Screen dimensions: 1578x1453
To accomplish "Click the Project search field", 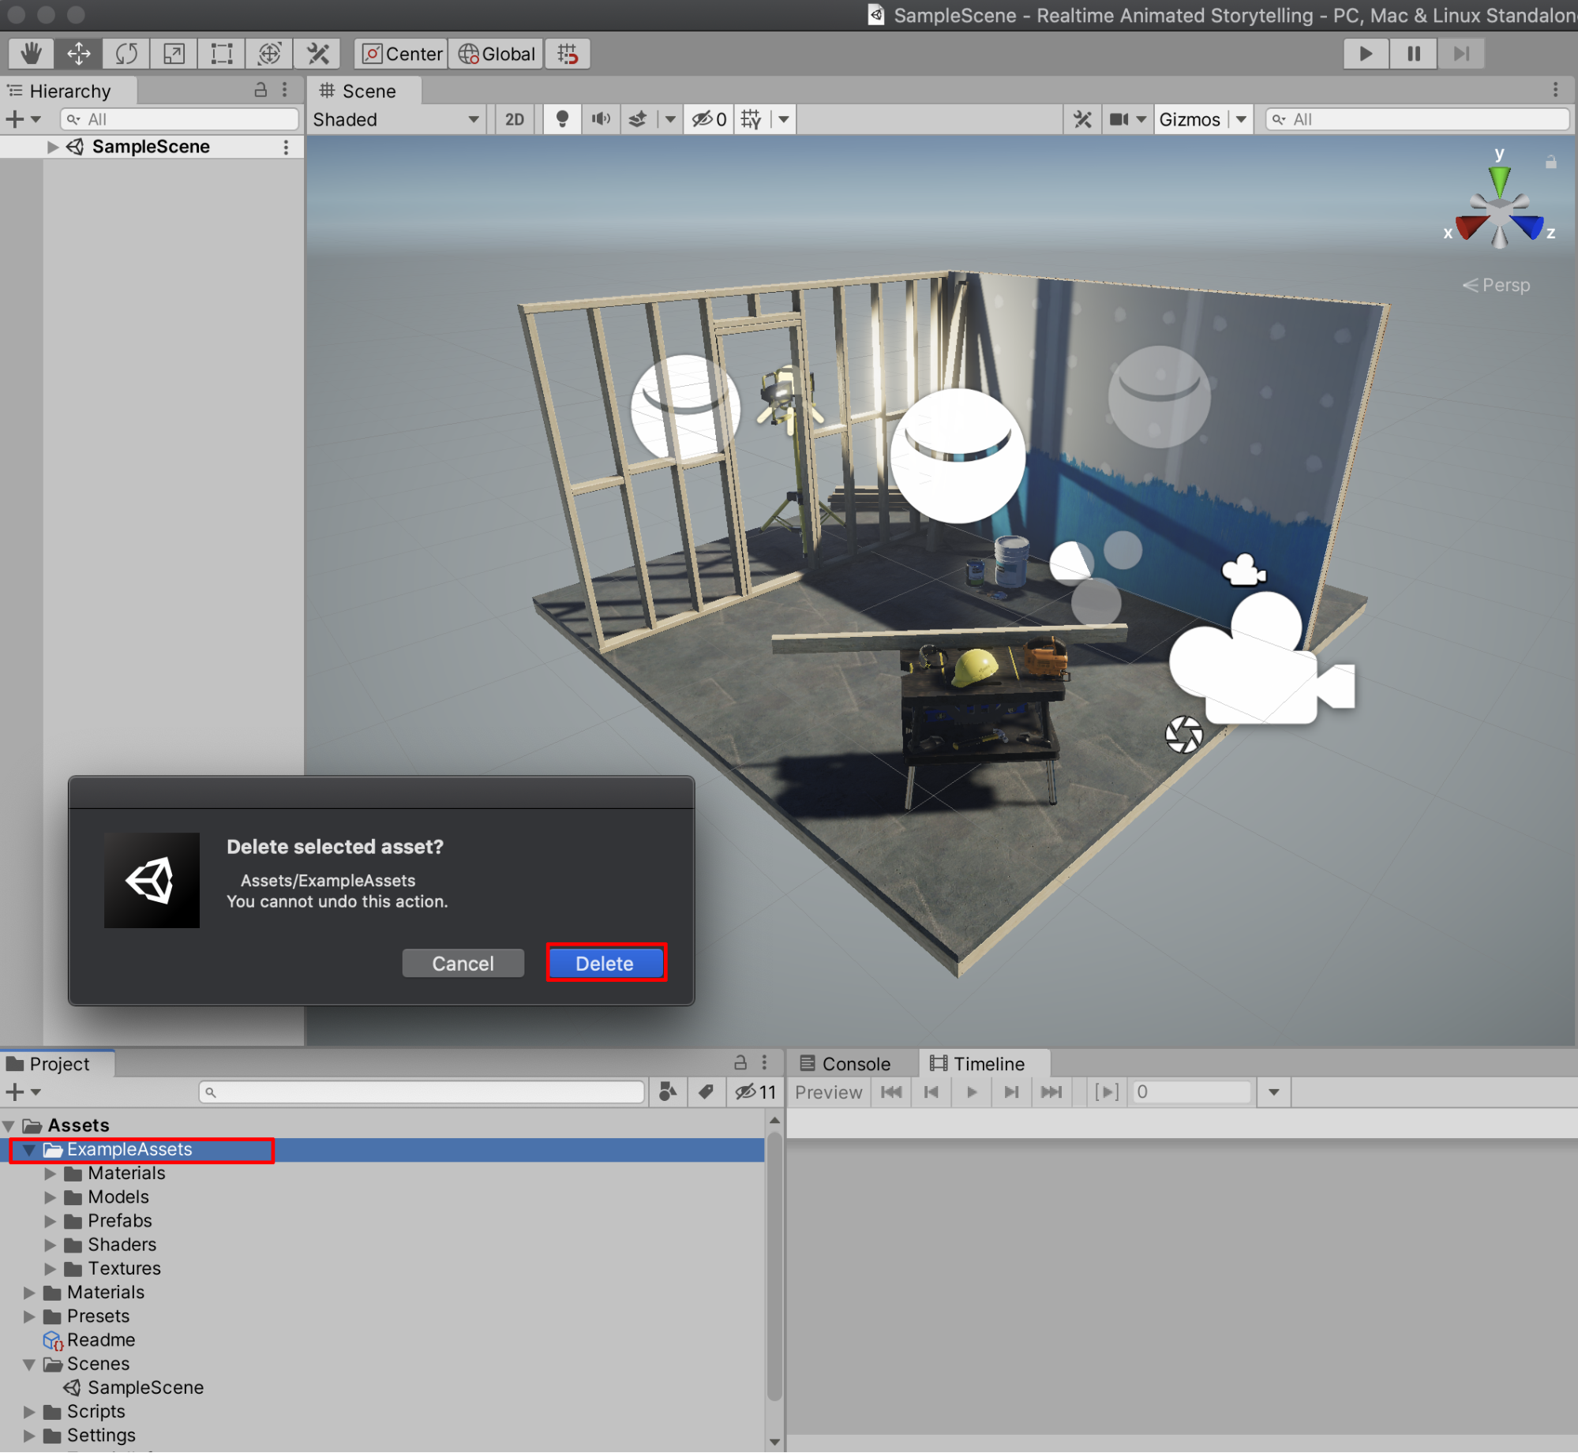I will tap(422, 1092).
